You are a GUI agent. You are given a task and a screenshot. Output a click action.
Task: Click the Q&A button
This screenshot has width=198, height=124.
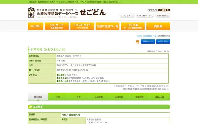tap(127, 15)
